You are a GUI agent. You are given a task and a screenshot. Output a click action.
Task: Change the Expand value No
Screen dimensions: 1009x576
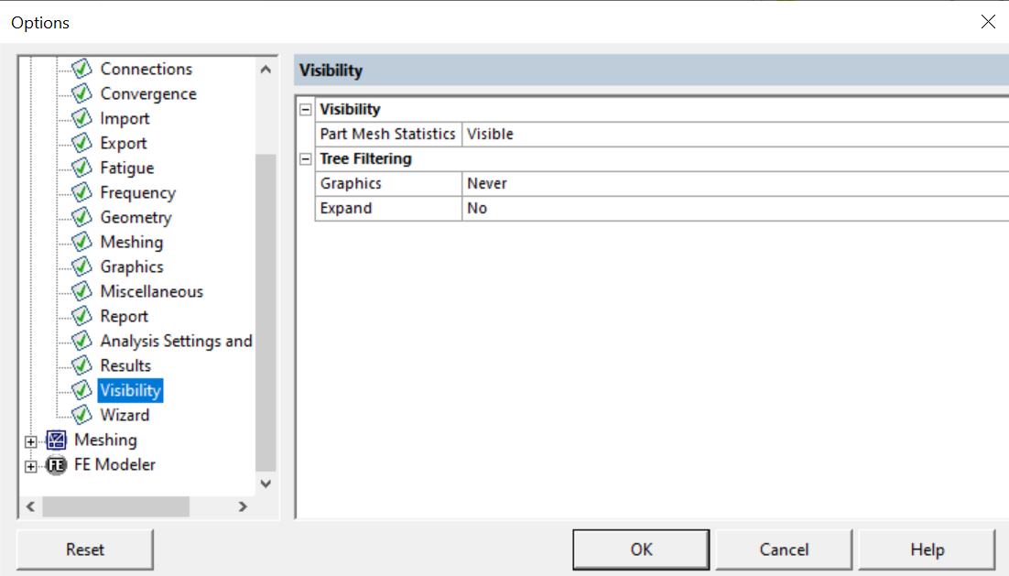point(735,208)
